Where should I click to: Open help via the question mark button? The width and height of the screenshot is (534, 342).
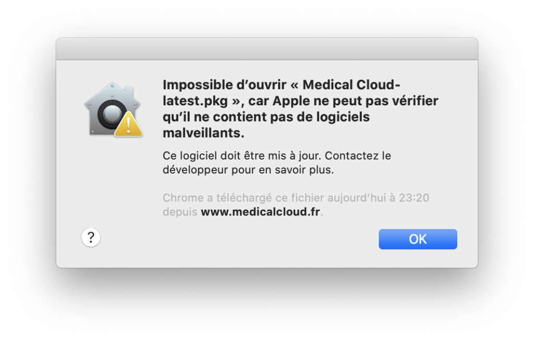(x=91, y=237)
